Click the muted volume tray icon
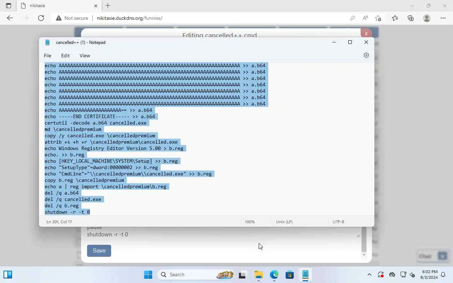 (x=412, y=275)
